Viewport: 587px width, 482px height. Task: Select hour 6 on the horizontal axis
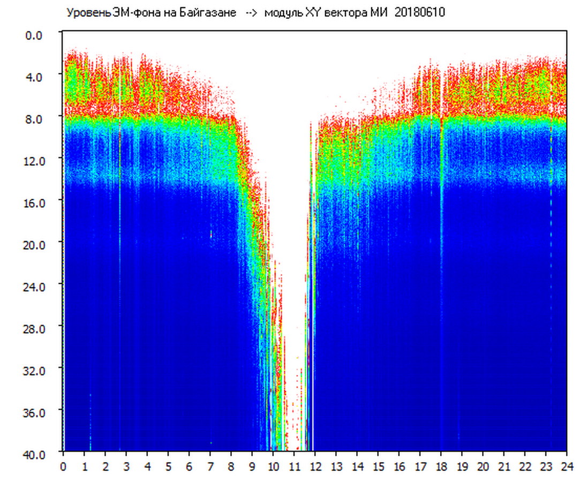tap(189, 466)
